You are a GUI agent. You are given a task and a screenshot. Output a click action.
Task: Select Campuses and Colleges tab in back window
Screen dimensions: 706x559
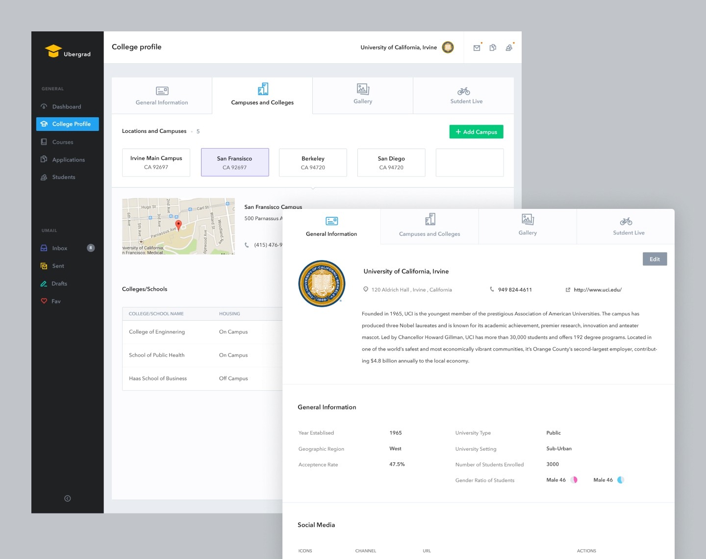tap(262, 96)
